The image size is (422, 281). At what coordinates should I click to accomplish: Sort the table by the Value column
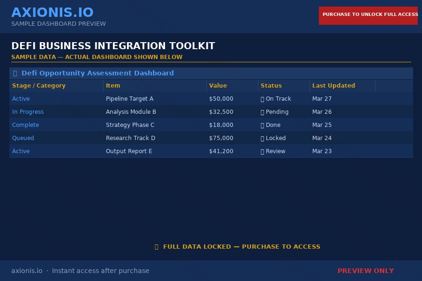[218, 86]
